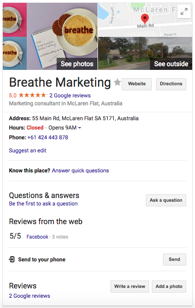Click the Ask a question button
Screen dimensions: 195x308
coord(166,200)
